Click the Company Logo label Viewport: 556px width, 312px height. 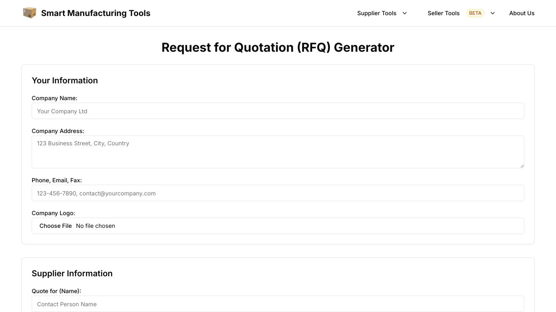coord(53,213)
